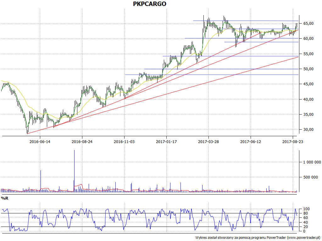The width and height of the screenshot is (322, 241).
Task: Select the 500 000 volume axis label
Action: click(x=310, y=177)
